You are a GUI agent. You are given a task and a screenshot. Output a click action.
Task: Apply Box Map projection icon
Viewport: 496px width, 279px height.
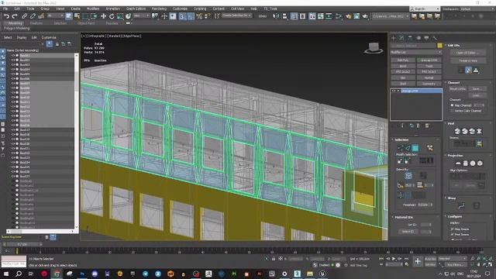point(480,163)
